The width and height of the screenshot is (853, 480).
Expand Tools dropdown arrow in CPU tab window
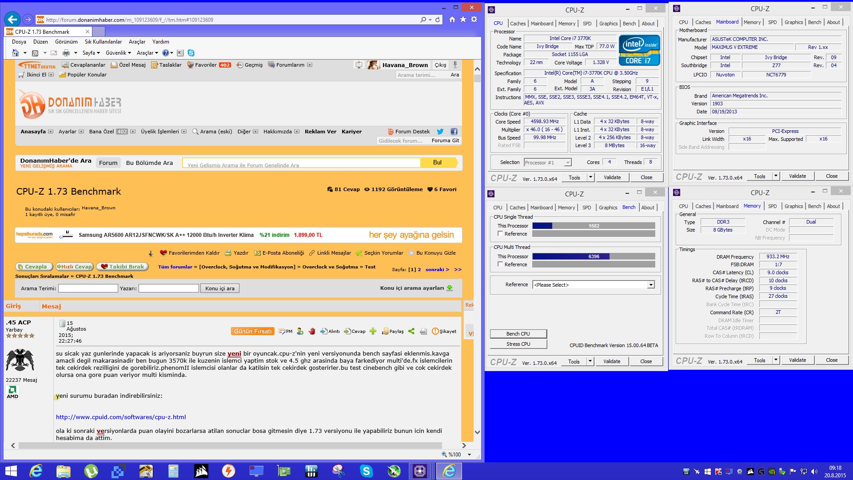pyautogui.click(x=590, y=177)
